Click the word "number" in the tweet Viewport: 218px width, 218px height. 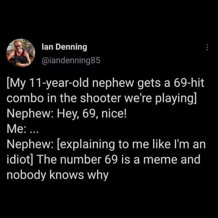click(80, 160)
